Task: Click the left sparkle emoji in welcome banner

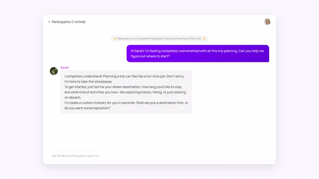Action: click(115, 39)
